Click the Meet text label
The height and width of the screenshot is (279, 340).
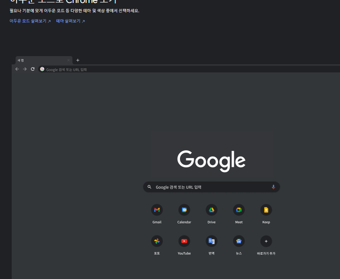pos(239,222)
